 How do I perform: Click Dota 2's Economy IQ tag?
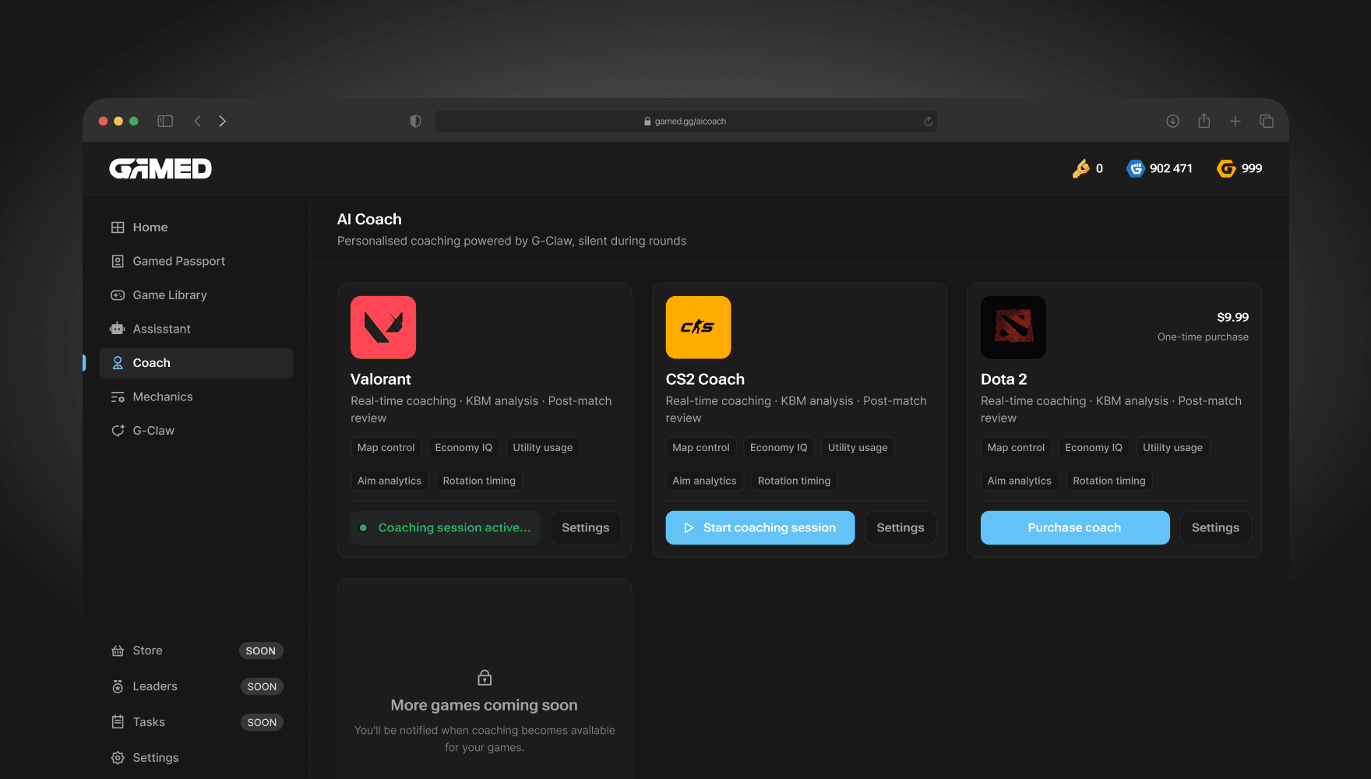pyautogui.click(x=1094, y=448)
